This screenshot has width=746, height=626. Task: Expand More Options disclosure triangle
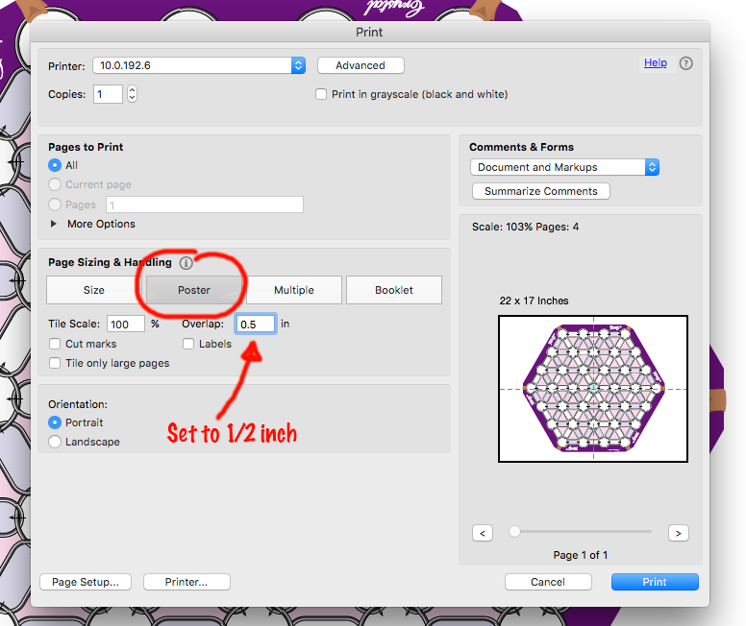[53, 224]
